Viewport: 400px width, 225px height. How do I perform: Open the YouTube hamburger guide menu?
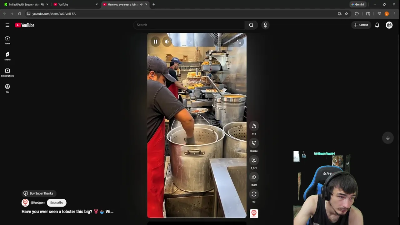click(x=7, y=25)
